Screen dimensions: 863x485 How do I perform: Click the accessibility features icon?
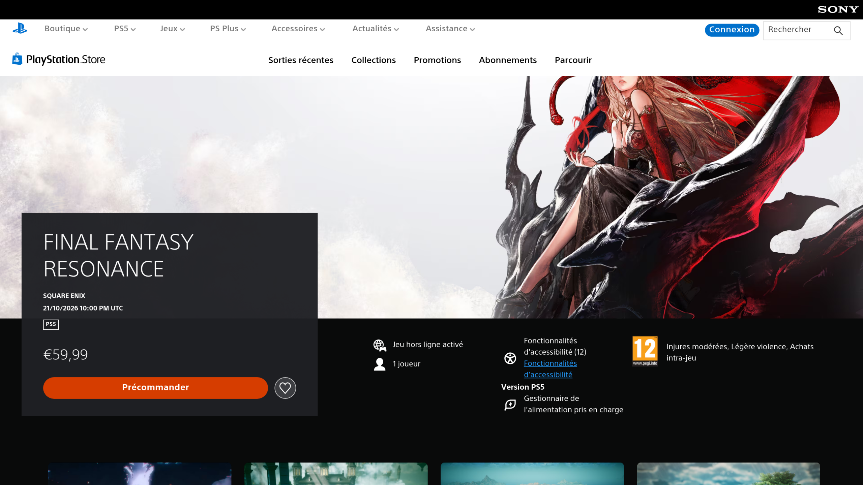[x=510, y=358]
